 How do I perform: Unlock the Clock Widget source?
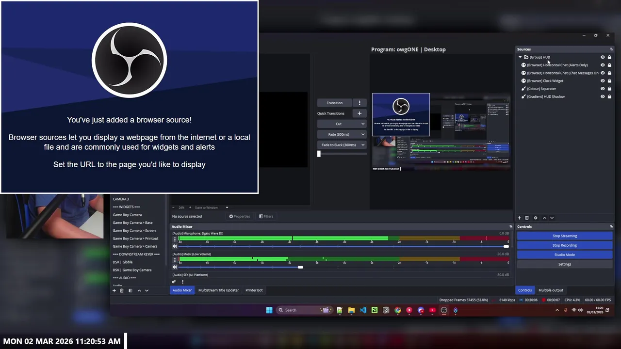(x=609, y=81)
